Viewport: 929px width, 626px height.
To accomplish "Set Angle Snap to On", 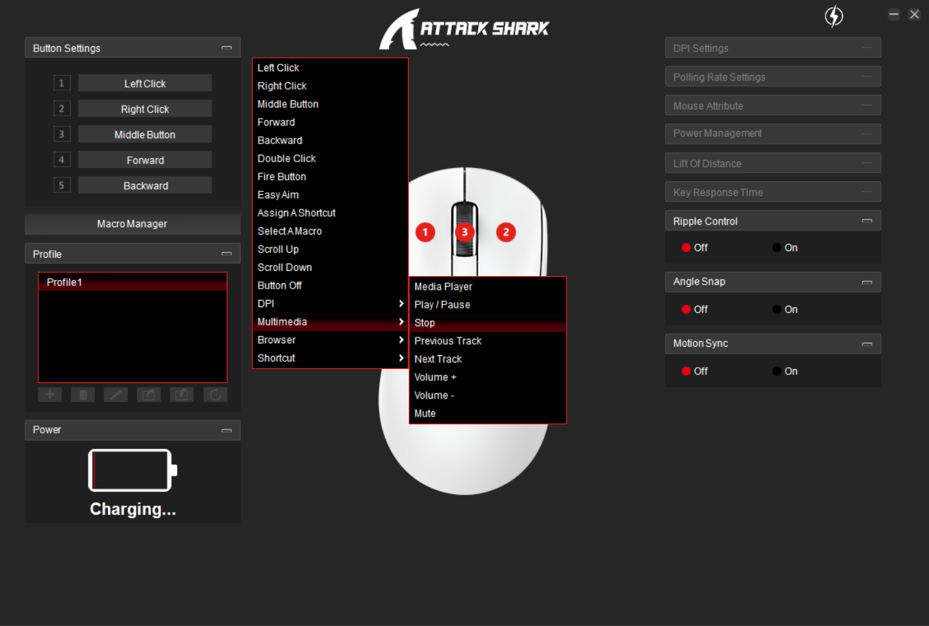I will pyautogui.click(x=777, y=310).
